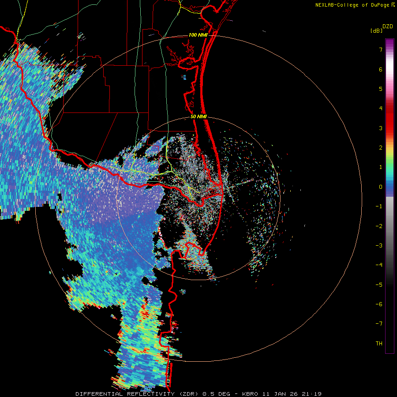The height and width of the screenshot is (397, 397).
Task: Click the 1 value on color scale
Action: pos(381,167)
